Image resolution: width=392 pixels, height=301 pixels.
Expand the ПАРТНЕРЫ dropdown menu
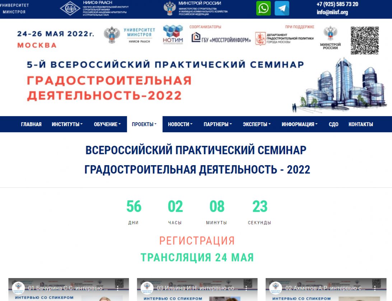click(218, 124)
